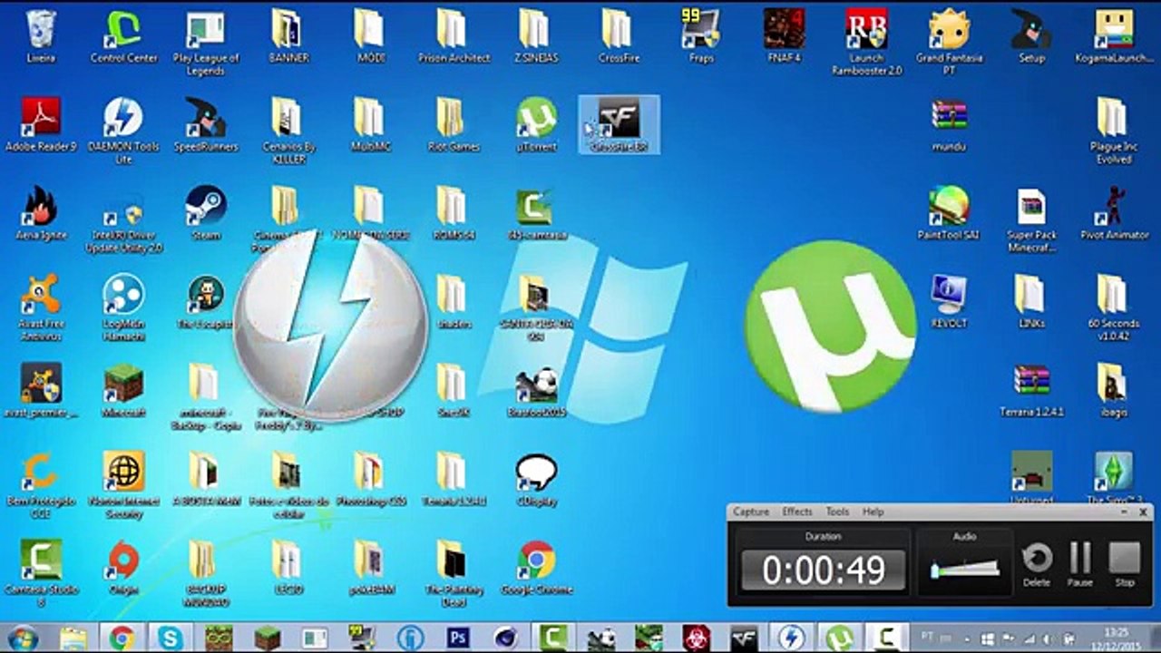Select the SpeedRunners desktop shortcut
Viewport: 1161px width, 653px height.
click(206, 124)
